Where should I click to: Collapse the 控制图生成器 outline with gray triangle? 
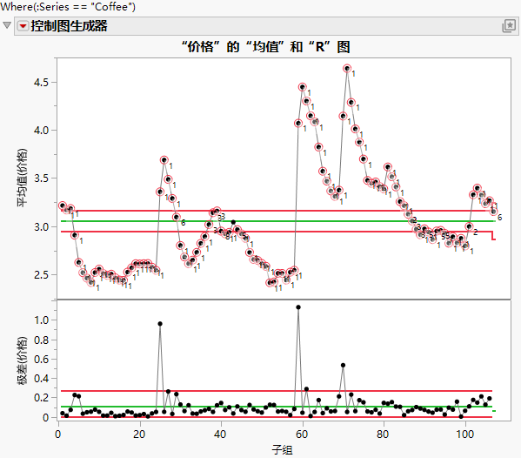pos(7,25)
